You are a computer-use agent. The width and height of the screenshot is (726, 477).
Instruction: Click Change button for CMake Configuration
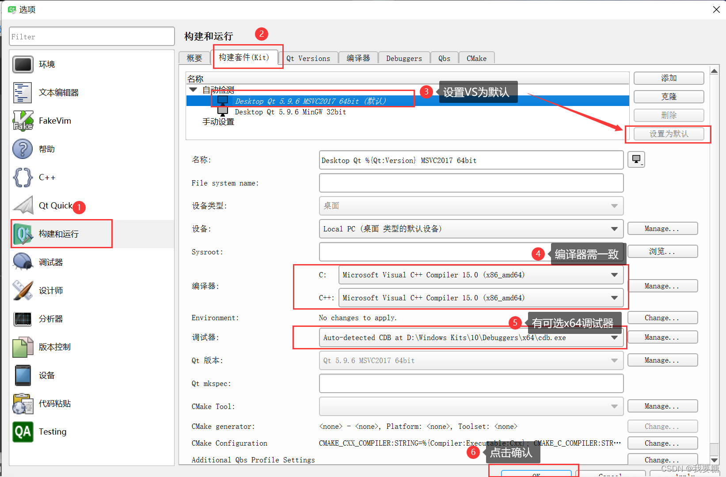tap(662, 443)
